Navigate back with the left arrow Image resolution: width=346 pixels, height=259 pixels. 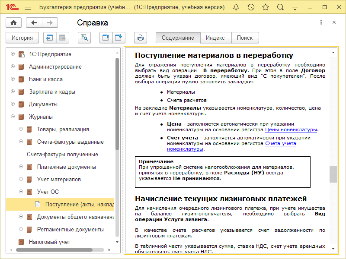[34, 23]
